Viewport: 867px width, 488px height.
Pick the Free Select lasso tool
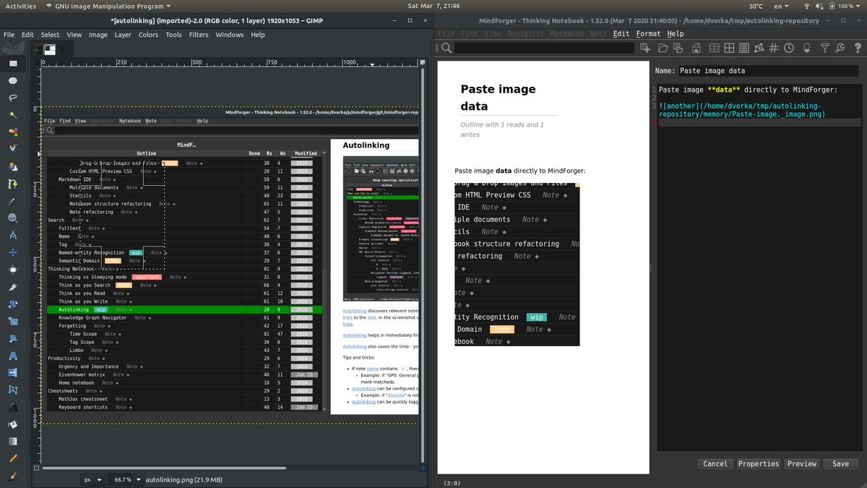12,98
